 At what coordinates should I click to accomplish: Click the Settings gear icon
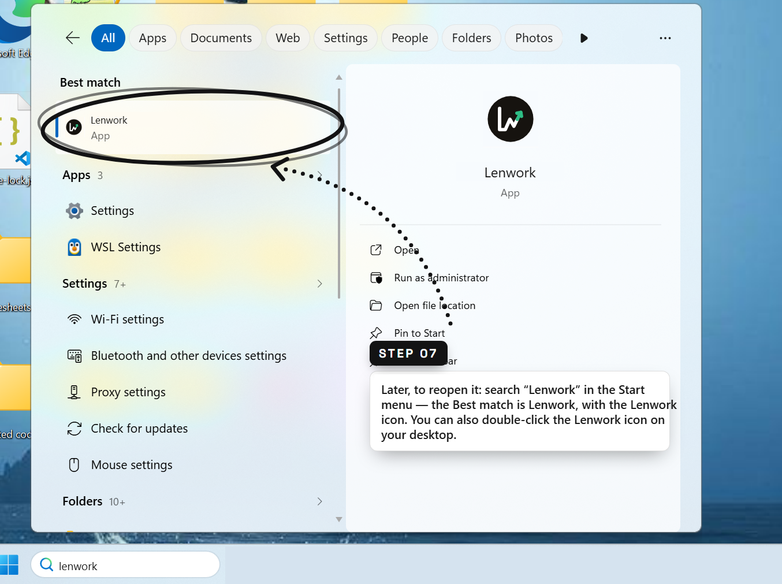pyautogui.click(x=75, y=211)
